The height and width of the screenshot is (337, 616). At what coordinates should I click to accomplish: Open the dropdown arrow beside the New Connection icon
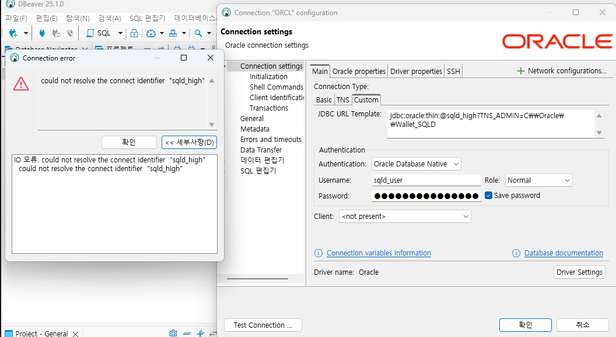click(26, 33)
